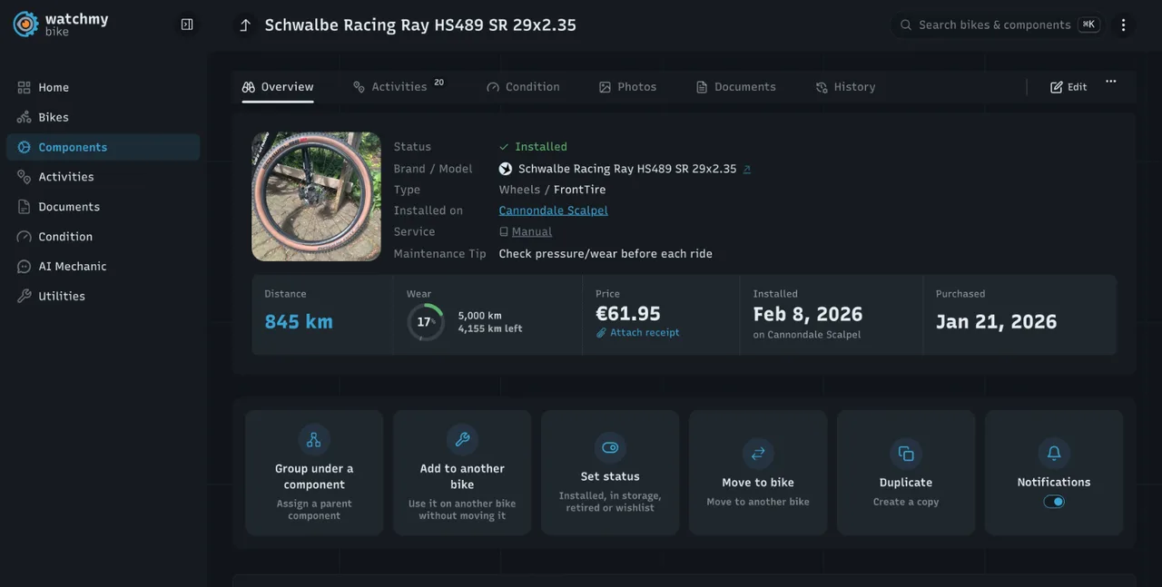Image resolution: width=1162 pixels, height=587 pixels.
Task: Toggle the Notifications switch off
Action: pos(1054,502)
